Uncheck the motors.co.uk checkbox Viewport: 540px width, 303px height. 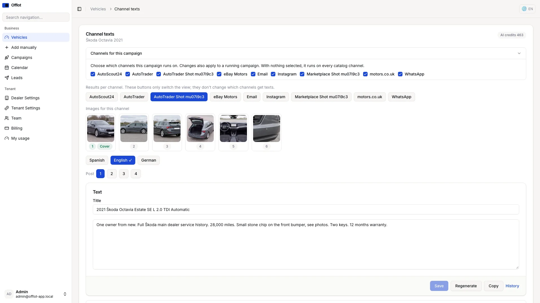(365, 74)
